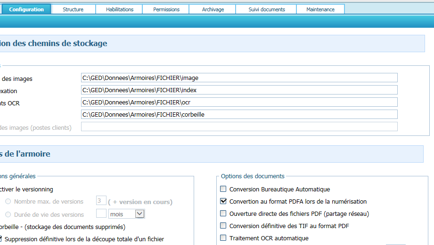Enable Traitement OCR automatique

click(223, 238)
